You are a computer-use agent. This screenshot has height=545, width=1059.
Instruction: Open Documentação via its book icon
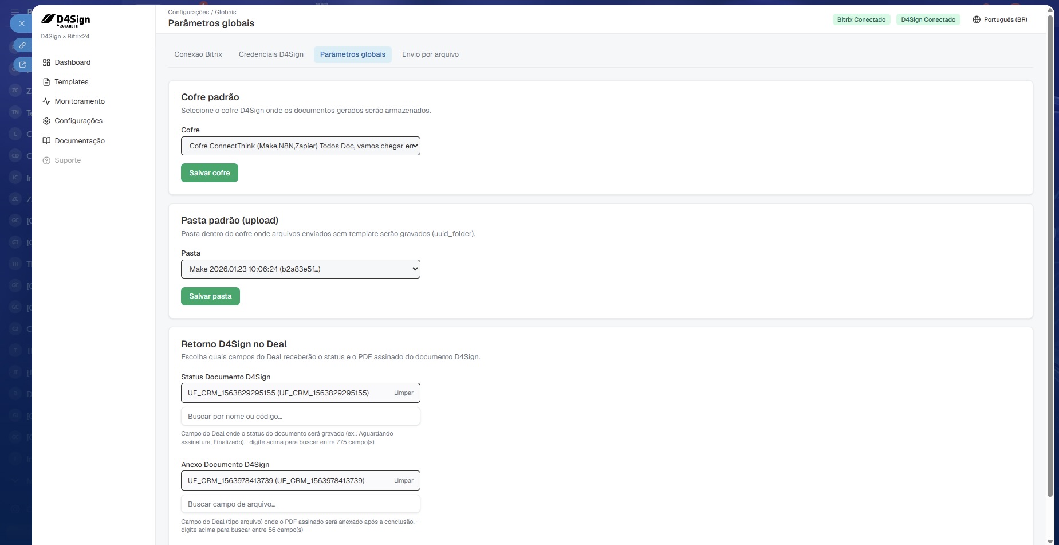pos(46,141)
